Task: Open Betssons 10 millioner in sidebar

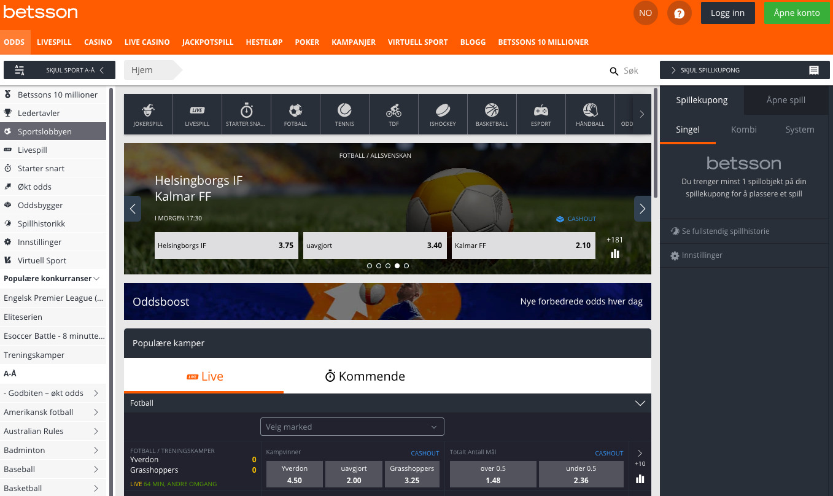Action: coord(53,95)
